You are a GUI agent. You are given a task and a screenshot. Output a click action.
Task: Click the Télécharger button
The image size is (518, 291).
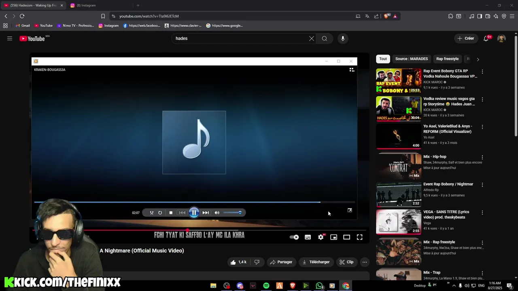(x=316, y=262)
